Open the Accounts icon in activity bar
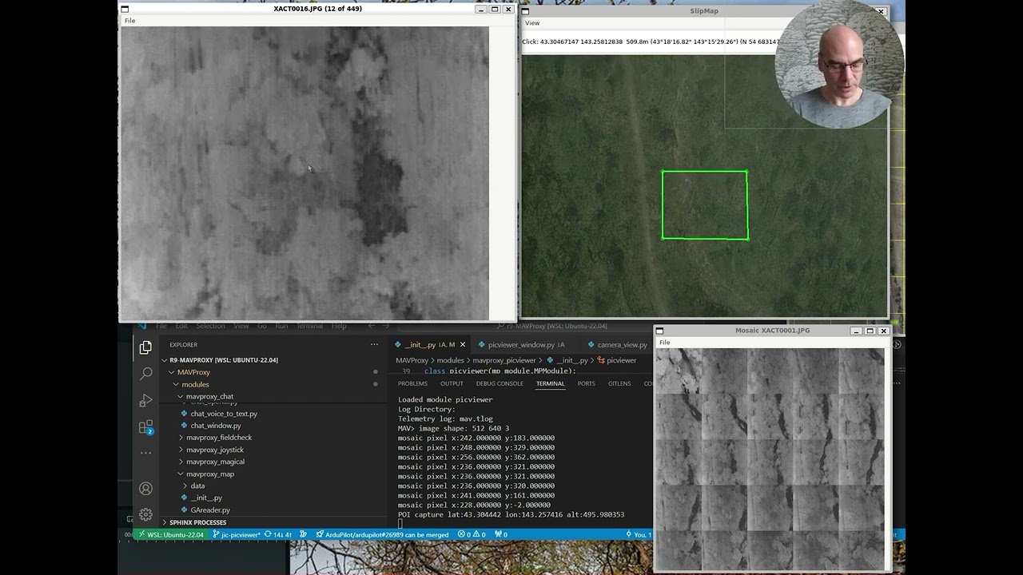Screen dimensions: 1023x575 [145, 488]
